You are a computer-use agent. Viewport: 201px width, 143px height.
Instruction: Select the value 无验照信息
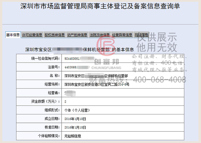[x=73, y=136]
